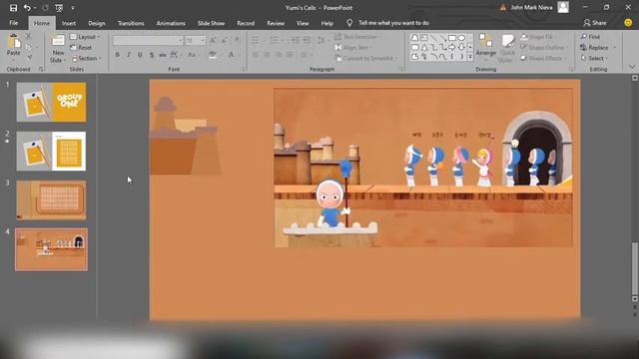Switch to the Record tab

coord(246,23)
